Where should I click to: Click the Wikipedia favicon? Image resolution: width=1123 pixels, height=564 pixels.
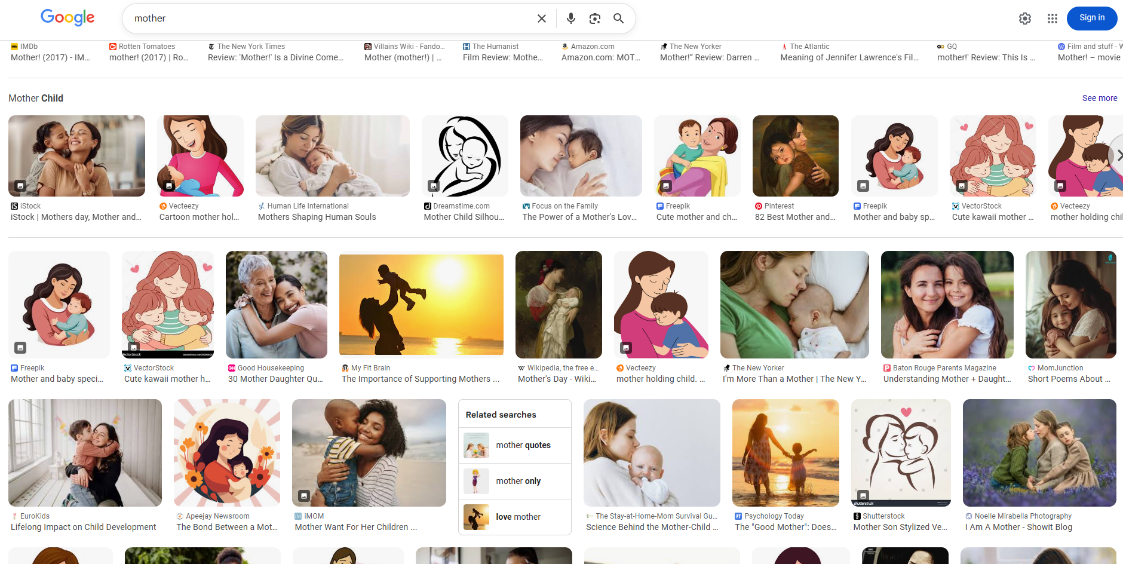click(x=521, y=368)
